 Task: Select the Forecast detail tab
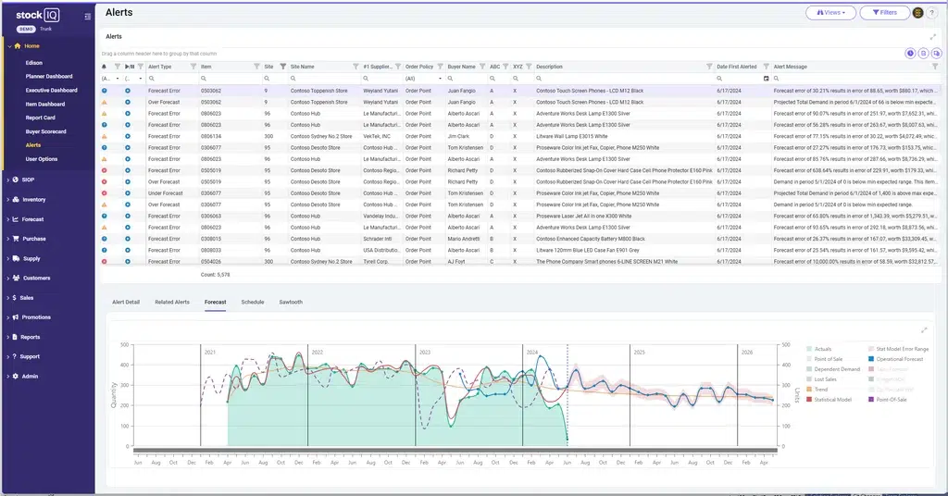(x=215, y=302)
